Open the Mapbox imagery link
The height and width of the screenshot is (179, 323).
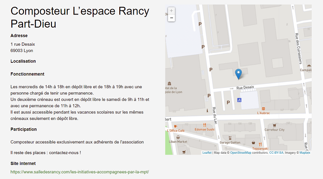pyautogui.click(x=305, y=153)
